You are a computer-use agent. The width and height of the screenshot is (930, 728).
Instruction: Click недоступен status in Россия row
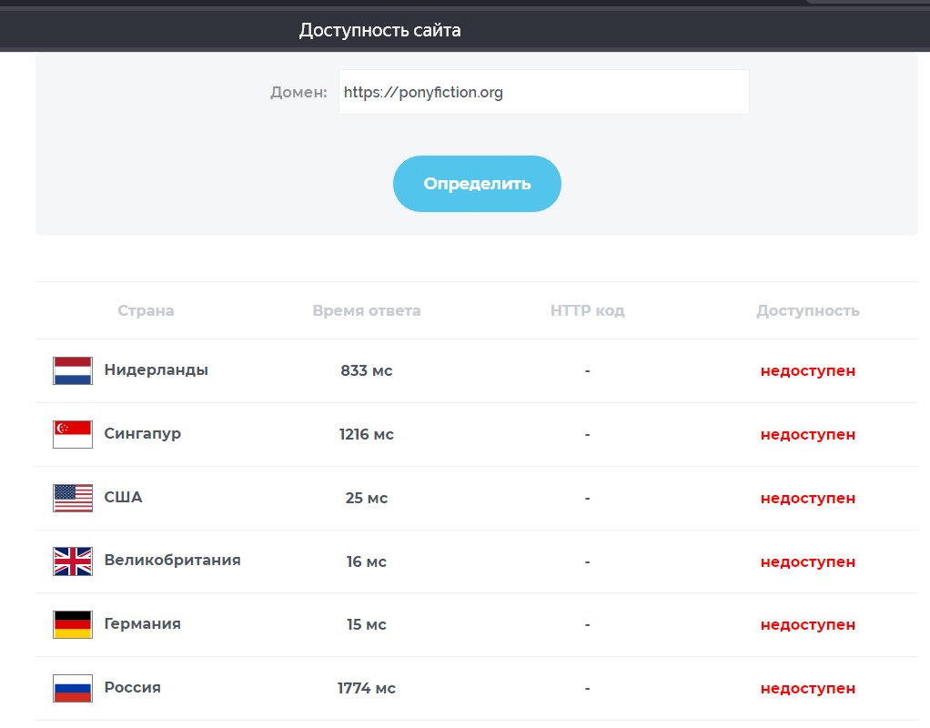pos(807,688)
